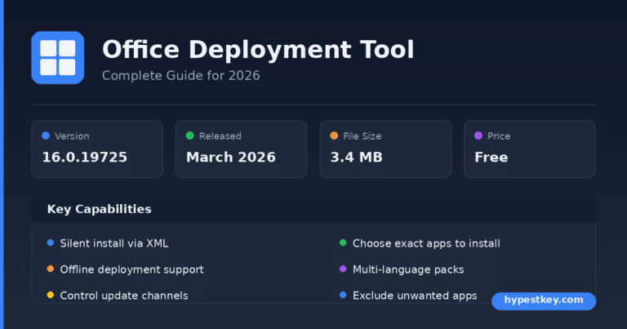Viewport: 627px width, 329px height.
Task: Click 'Offline deployment support' item
Action: pos(131,269)
